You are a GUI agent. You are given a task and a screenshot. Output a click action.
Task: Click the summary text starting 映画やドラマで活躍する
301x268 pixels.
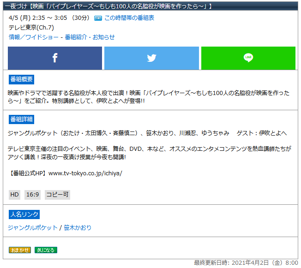pos(149,97)
